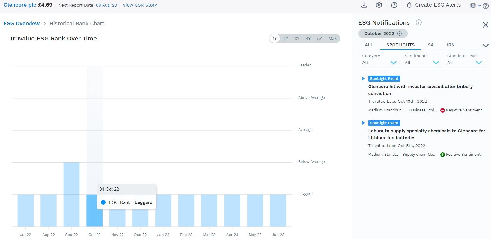Select the 5Y time range
Viewport: 491px width, 239px height.
[320, 38]
